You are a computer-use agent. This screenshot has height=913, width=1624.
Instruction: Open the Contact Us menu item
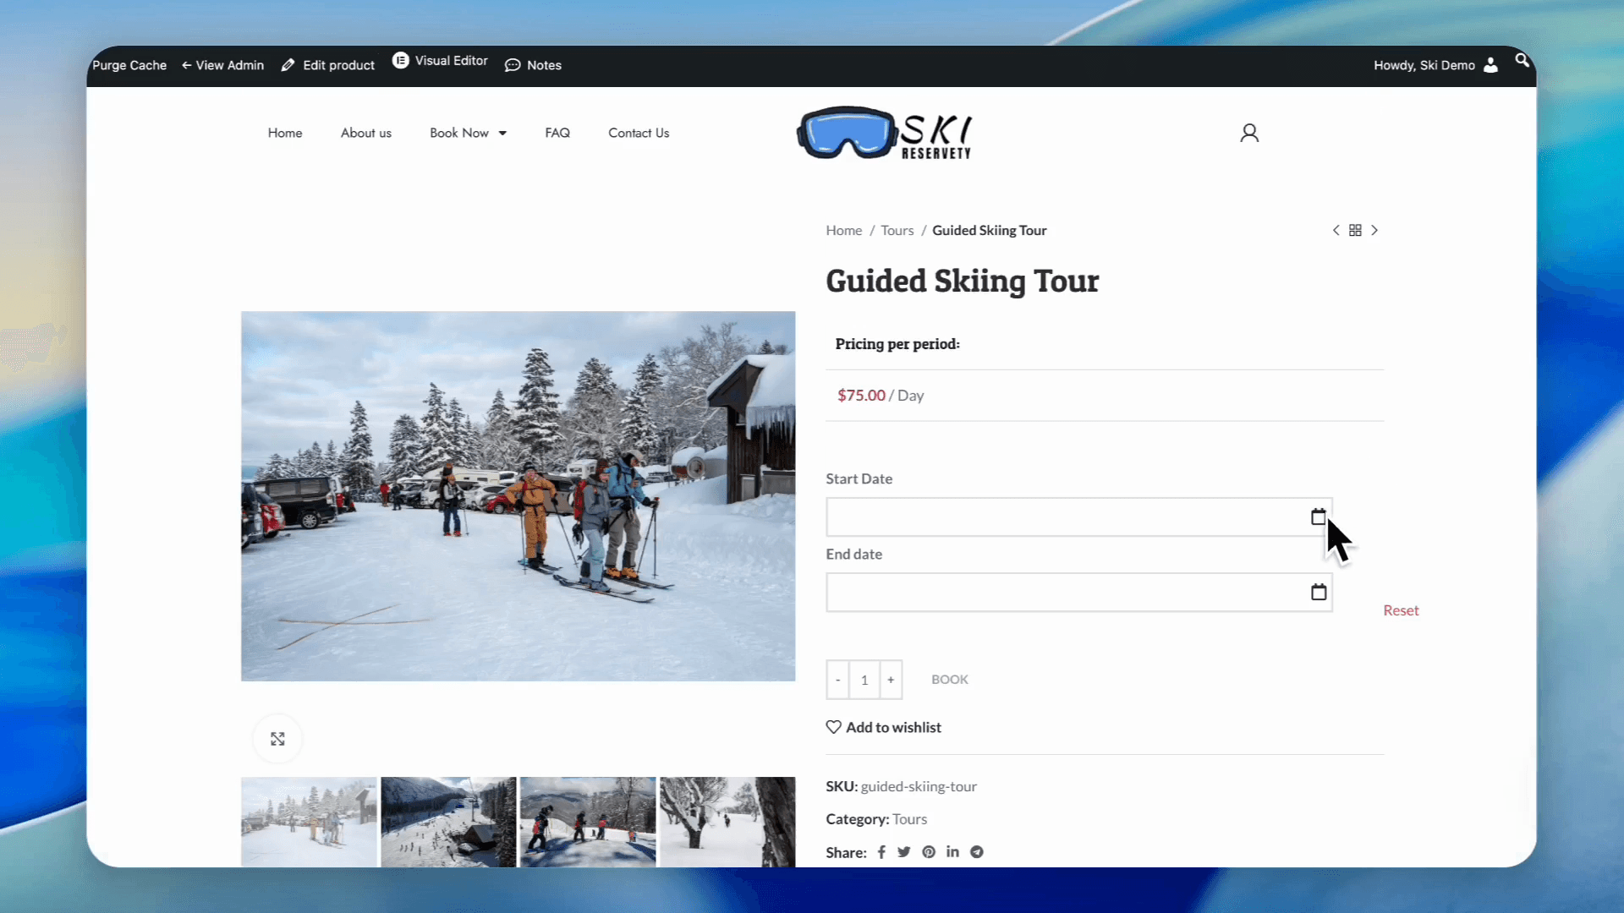639,133
